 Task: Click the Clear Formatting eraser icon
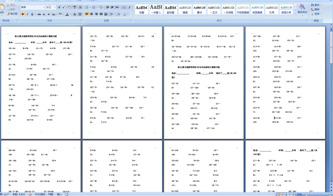pyautogui.click(x=69, y=7)
